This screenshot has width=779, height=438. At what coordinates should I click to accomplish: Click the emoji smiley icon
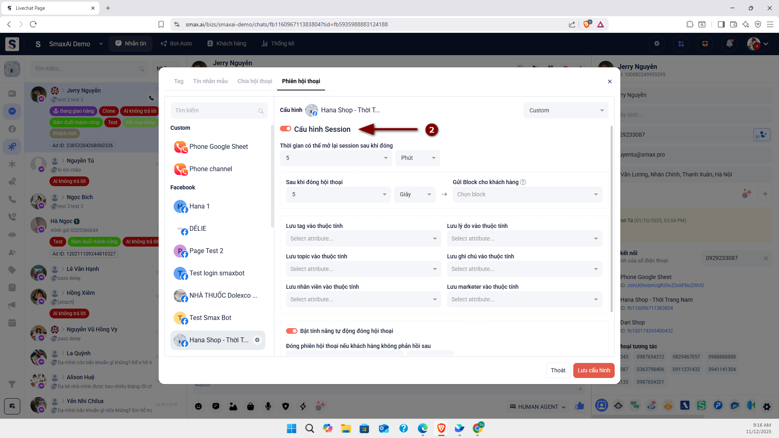(198, 406)
